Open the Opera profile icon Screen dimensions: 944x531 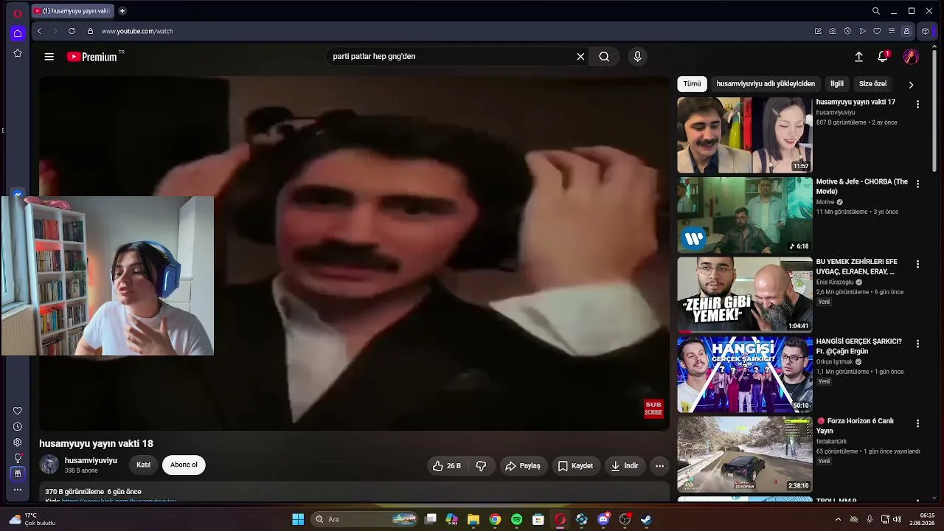pyautogui.click(x=906, y=31)
